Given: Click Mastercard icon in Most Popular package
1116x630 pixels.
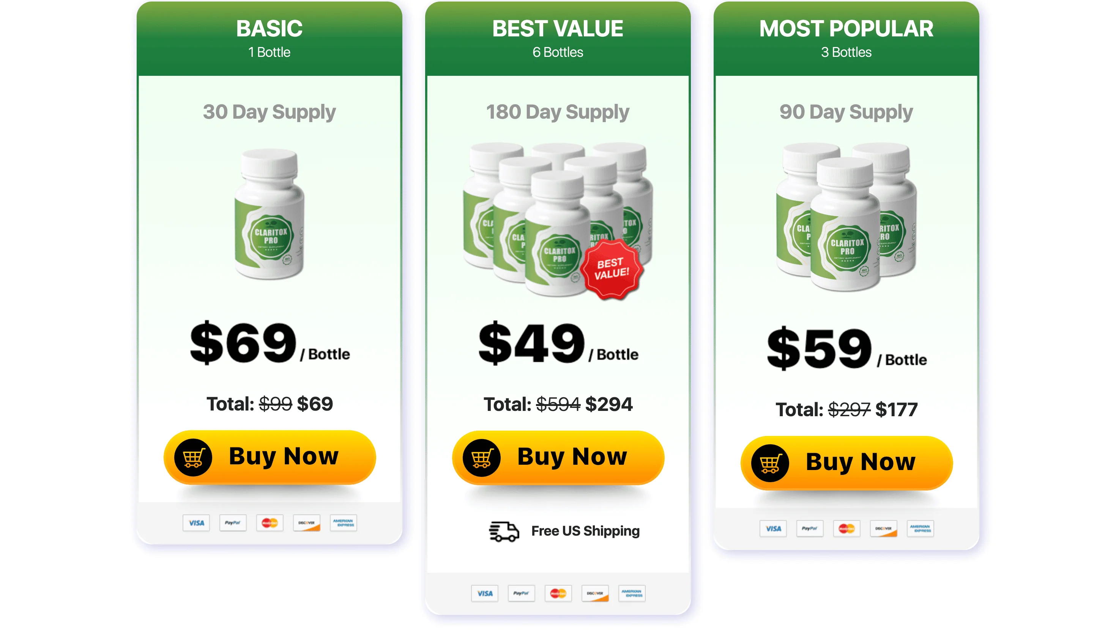Looking at the screenshot, I should pos(846,528).
